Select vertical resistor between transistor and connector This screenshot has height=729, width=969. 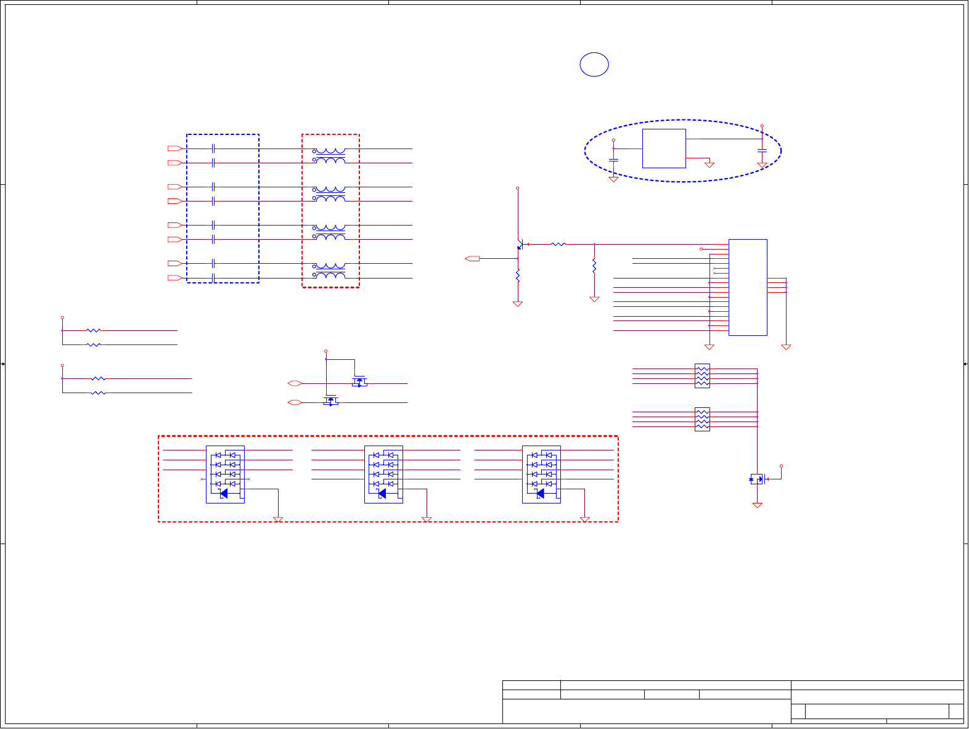[x=594, y=266]
